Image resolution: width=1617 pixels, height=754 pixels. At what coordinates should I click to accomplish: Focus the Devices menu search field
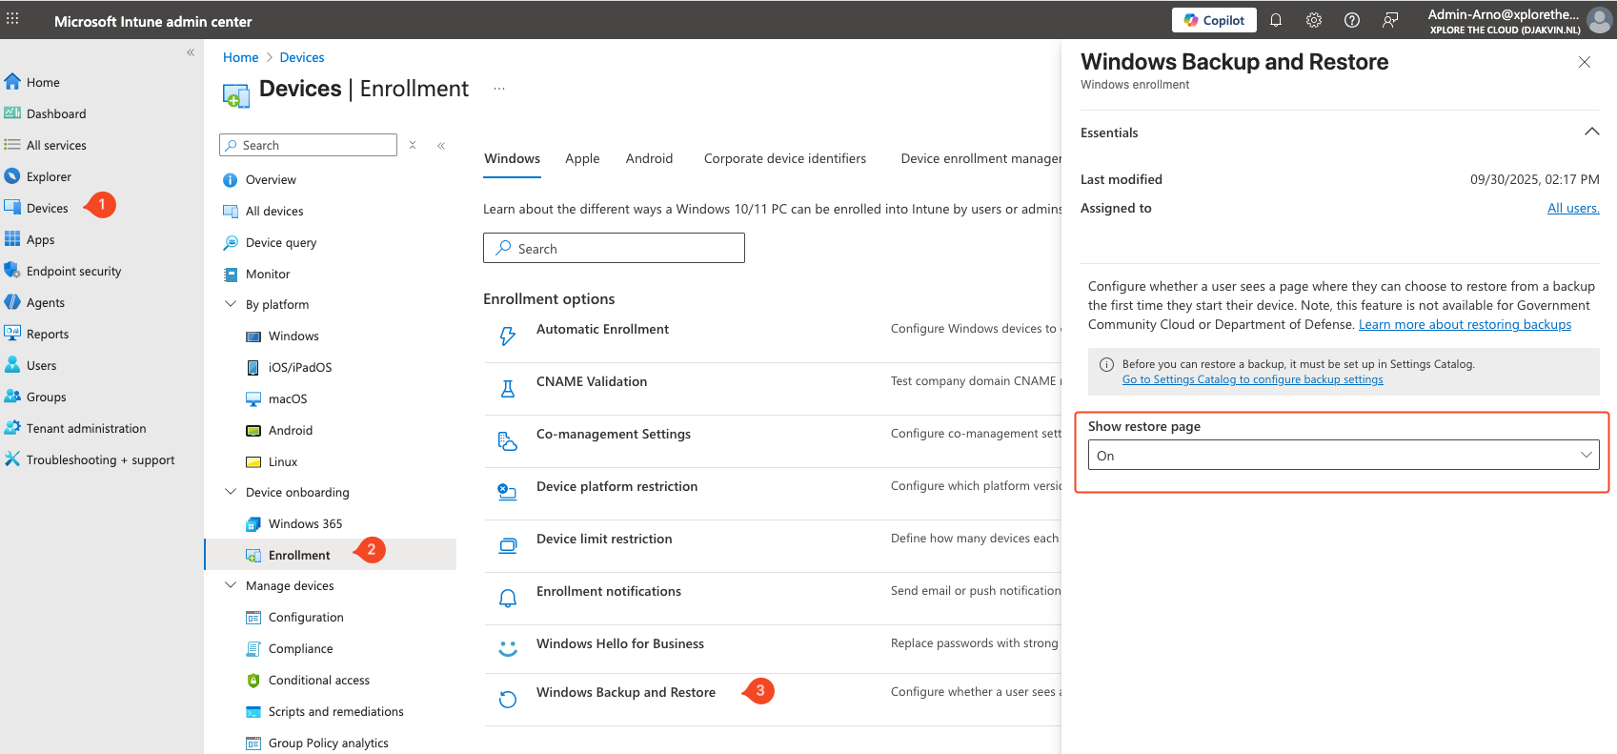[x=308, y=145]
